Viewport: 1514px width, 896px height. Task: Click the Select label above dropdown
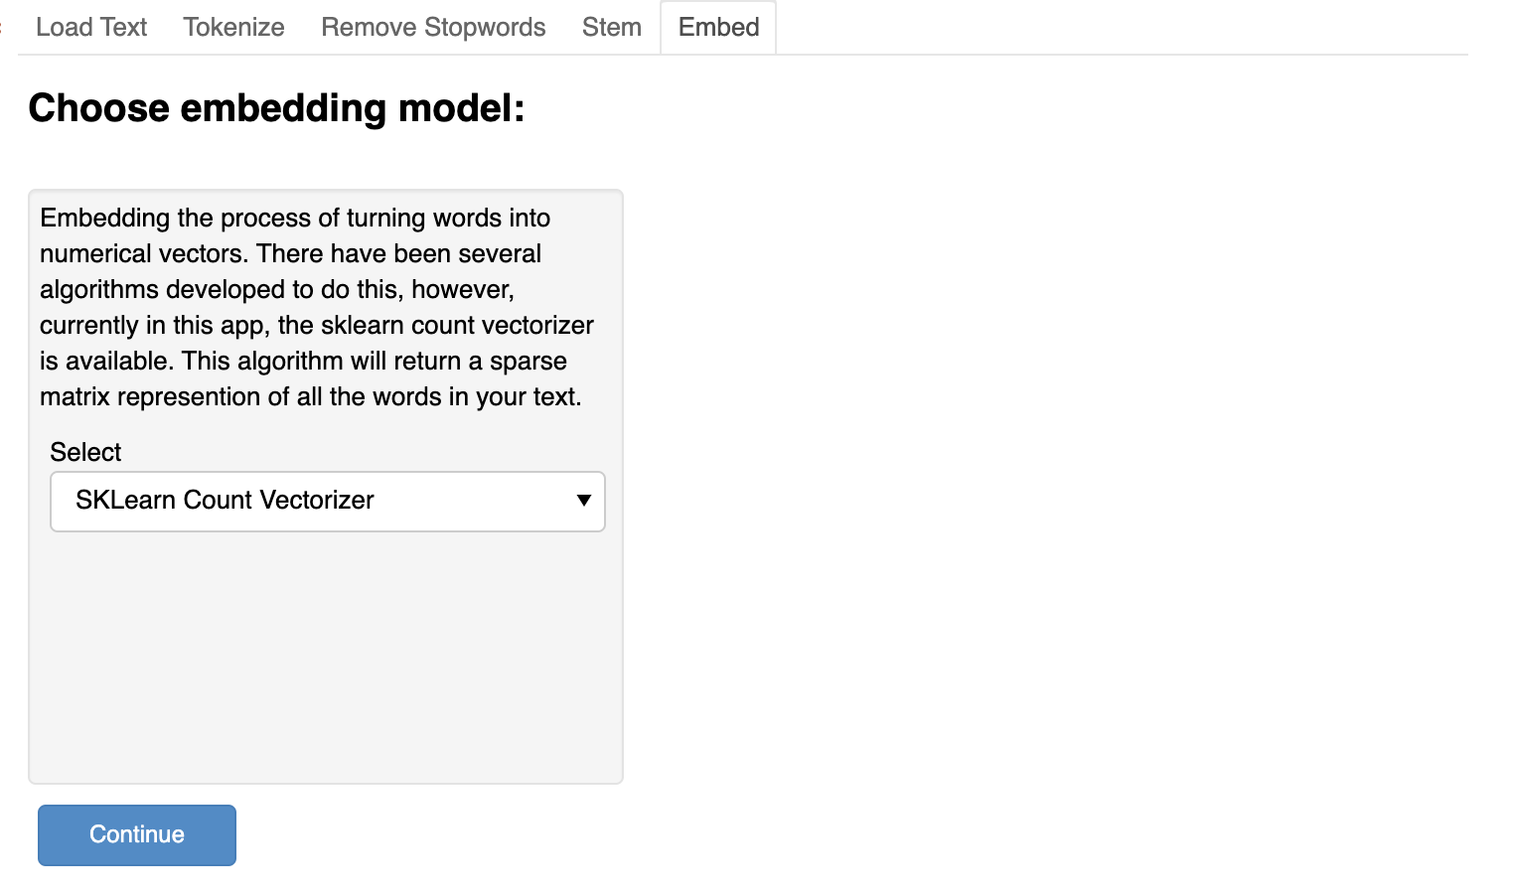pos(85,452)
